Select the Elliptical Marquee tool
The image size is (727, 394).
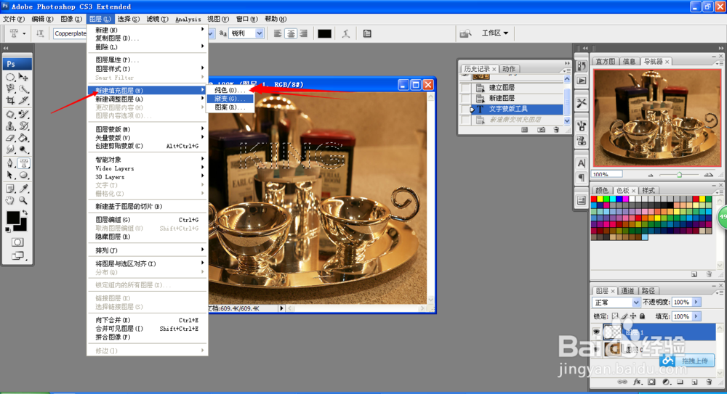coord(10,77)
